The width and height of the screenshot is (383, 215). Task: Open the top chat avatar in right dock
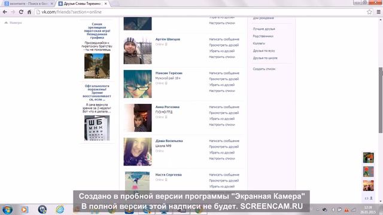(369, 158)
